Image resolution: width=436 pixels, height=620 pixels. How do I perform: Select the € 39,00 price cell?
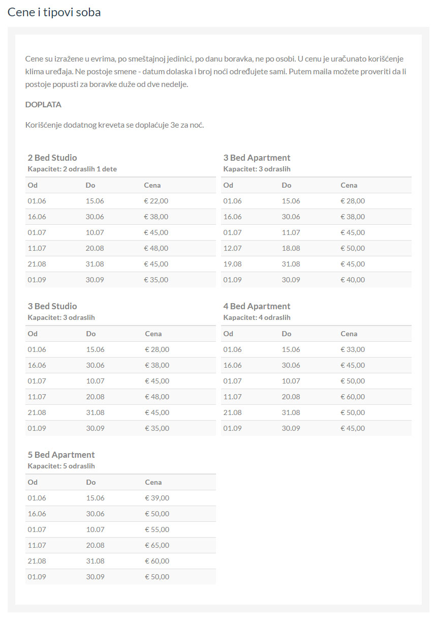click(x=157, y=498)
